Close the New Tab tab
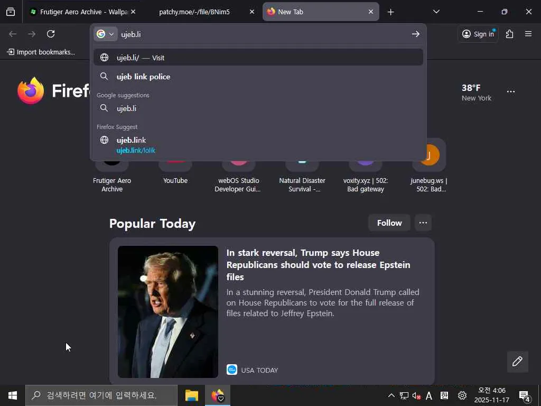This screenshot has width=541, height=406. [370, 12]
